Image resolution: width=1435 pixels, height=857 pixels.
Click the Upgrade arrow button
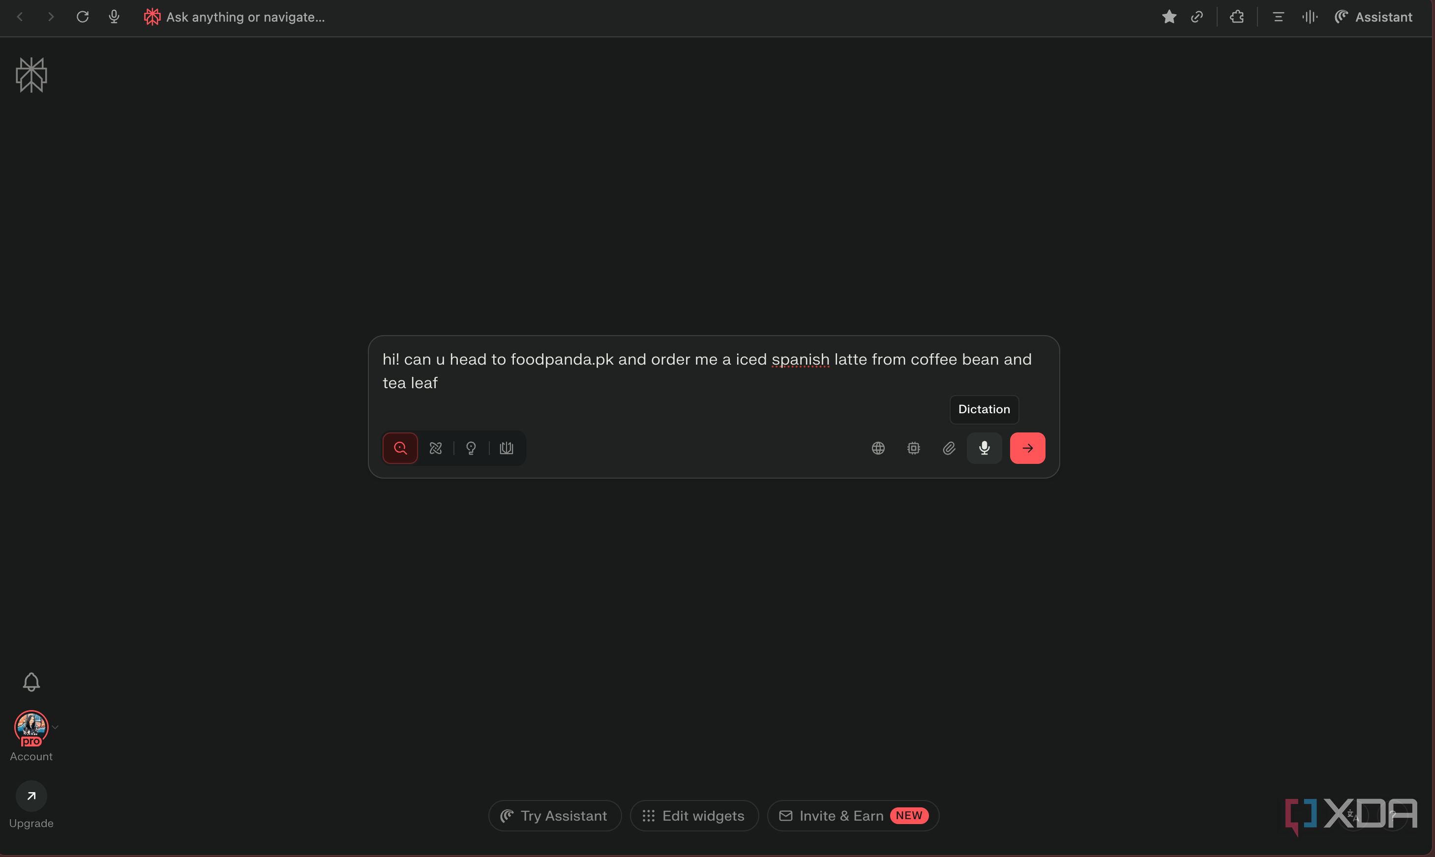pos(31,796)
